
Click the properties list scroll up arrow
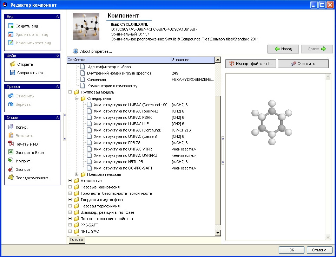pos(218,60)
